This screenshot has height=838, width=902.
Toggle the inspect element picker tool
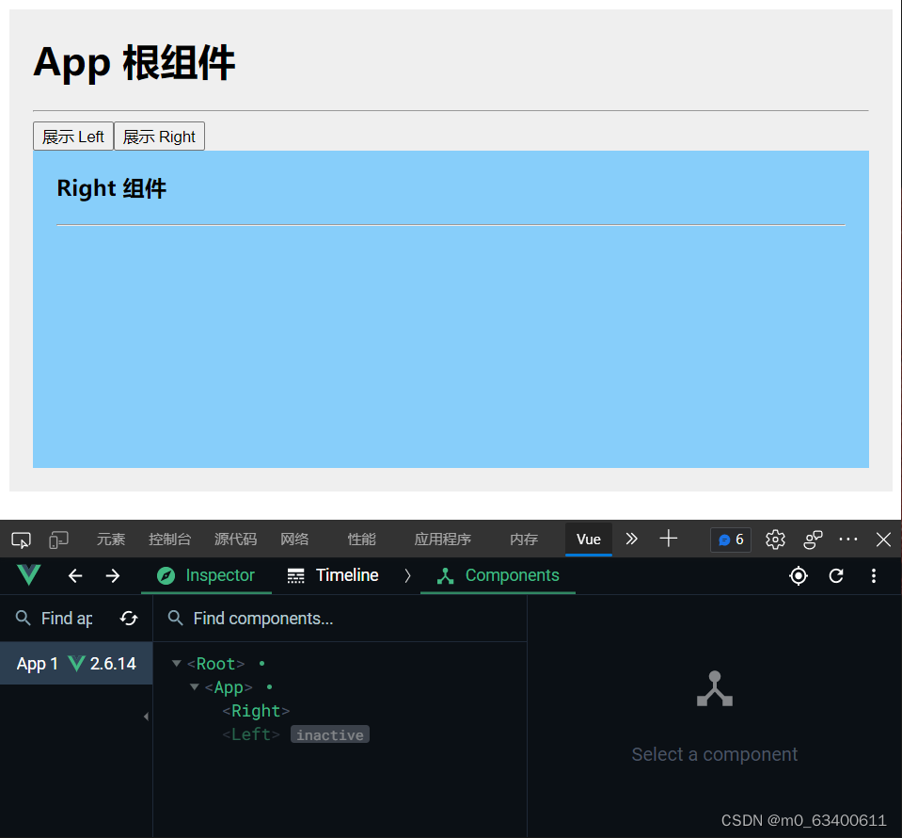point(21,539)
